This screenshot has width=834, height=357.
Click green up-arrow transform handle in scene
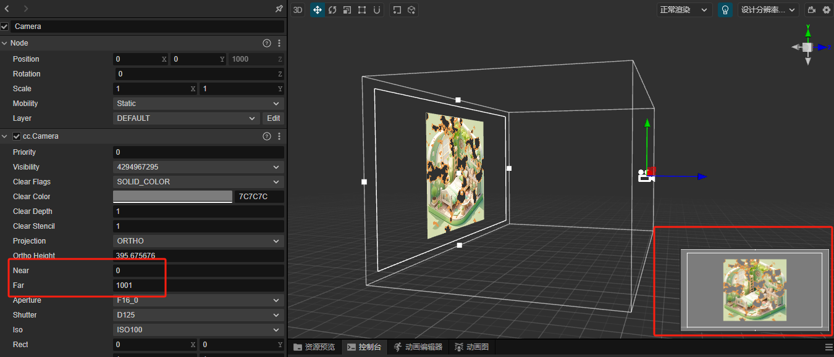647,123
